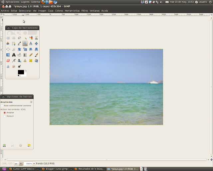Enable Auto-redimensionar ventana checkbox

2,106
